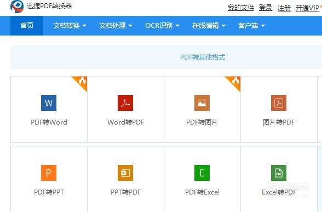Click the 登录 link
322x212 pixels.
click(x=266, y=8)
